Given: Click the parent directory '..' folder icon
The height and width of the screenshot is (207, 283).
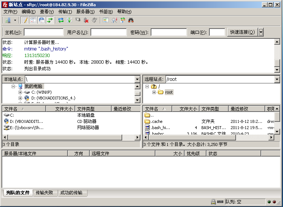Looking at the screenshot, I should coord(147,115).
